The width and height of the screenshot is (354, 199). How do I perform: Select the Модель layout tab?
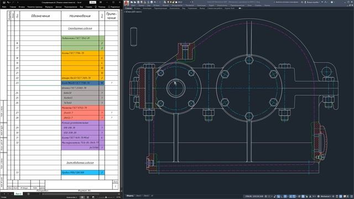point(130,196)
